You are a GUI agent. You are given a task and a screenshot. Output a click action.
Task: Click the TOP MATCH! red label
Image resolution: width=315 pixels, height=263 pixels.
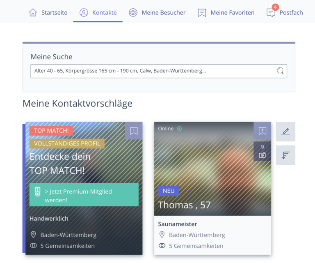(x=51, y=131)
